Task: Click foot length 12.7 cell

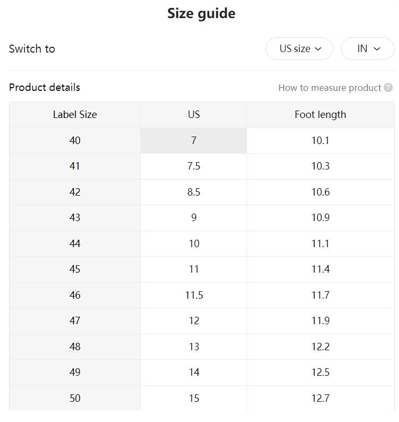Action: pyautogui.click(x=320, y=398)
